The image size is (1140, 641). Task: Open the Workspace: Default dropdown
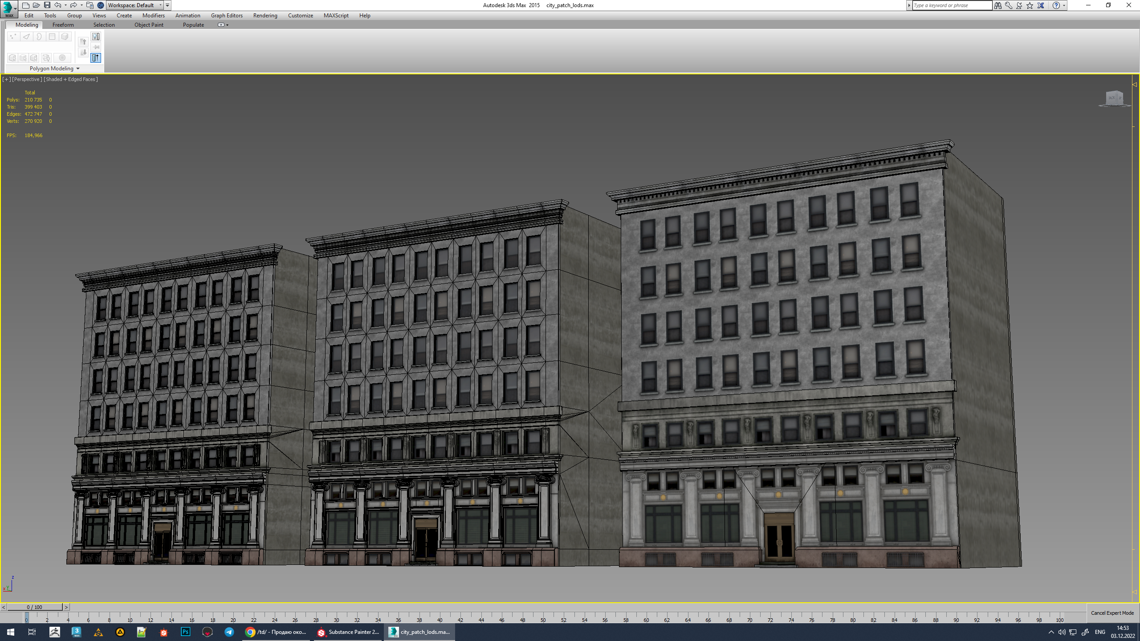point(135,5)
